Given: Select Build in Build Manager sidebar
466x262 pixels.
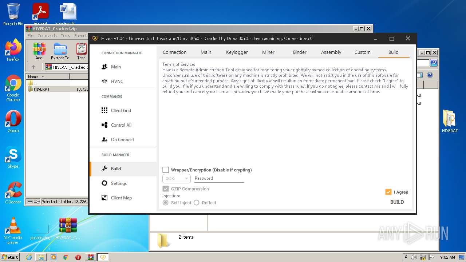Looking at the screenshot, I should click(123, 169).
